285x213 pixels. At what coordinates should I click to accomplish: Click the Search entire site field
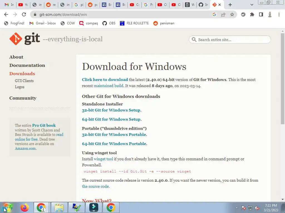click(230, 39)
